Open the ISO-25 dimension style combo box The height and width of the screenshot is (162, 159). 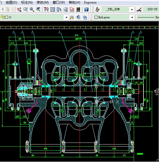[x=151, y=9]
